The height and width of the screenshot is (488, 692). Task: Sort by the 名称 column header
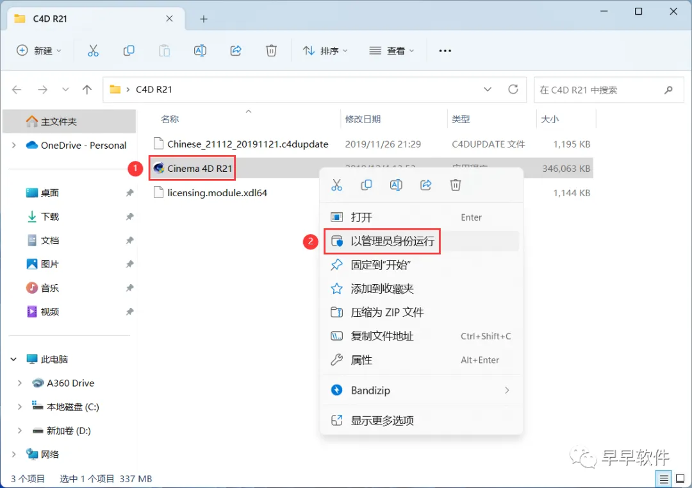(170, 119)
